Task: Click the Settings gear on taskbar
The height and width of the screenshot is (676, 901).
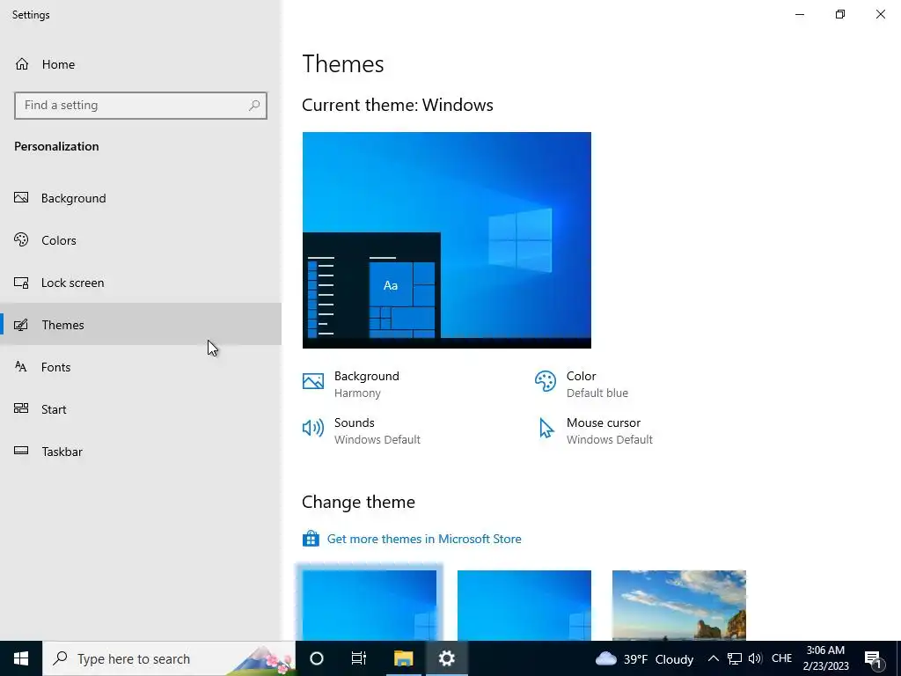Action: pos(446,658)
